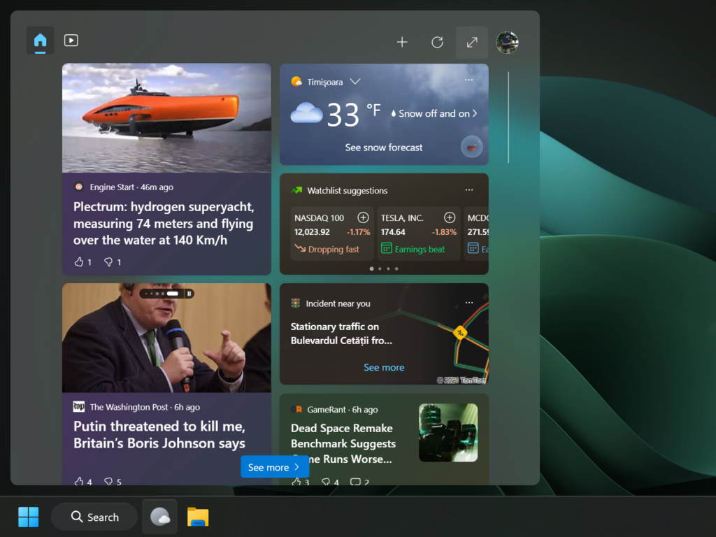This screenshot has height=537, width=716.
Task: Open the NASDAQ 100 stock card
Action: (x=332, y=234)
